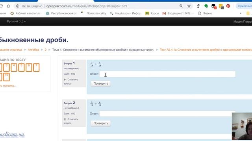Click 'Проверить' for question 1
The height and width of the screenshot is (141, 252).
click(x=101, y=83)
